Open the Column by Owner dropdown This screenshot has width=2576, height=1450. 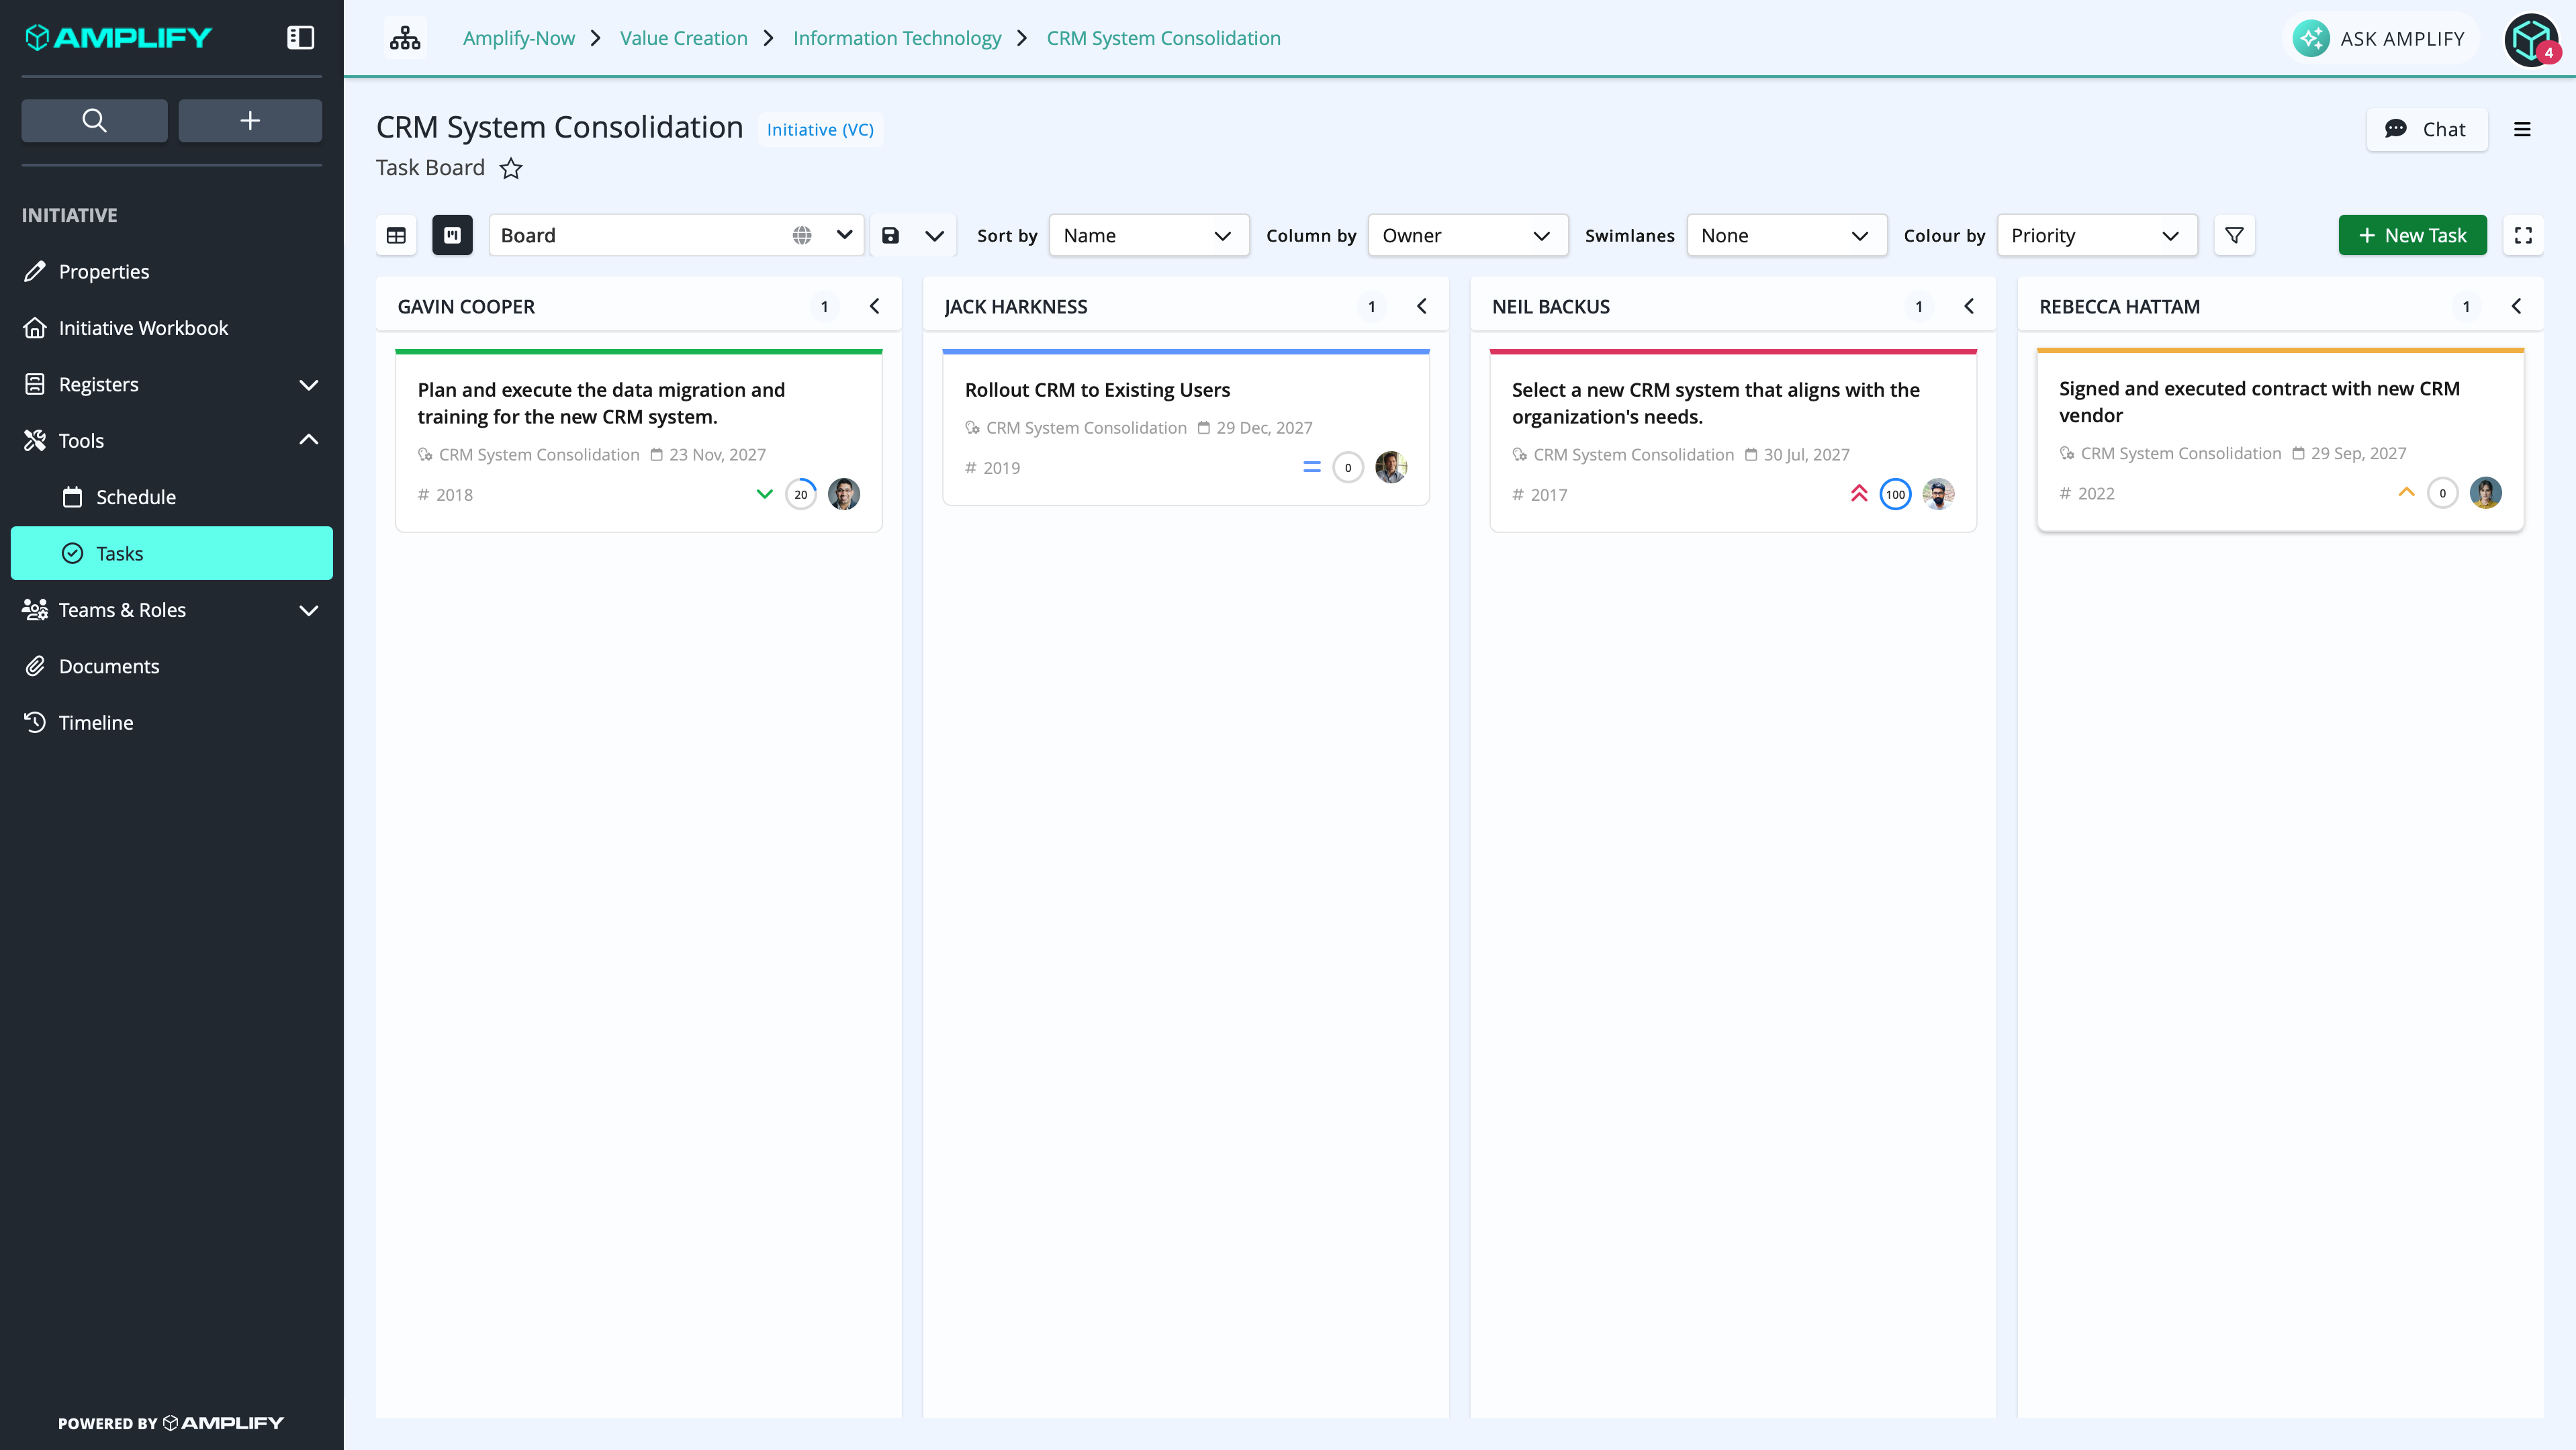[1467, 235]
